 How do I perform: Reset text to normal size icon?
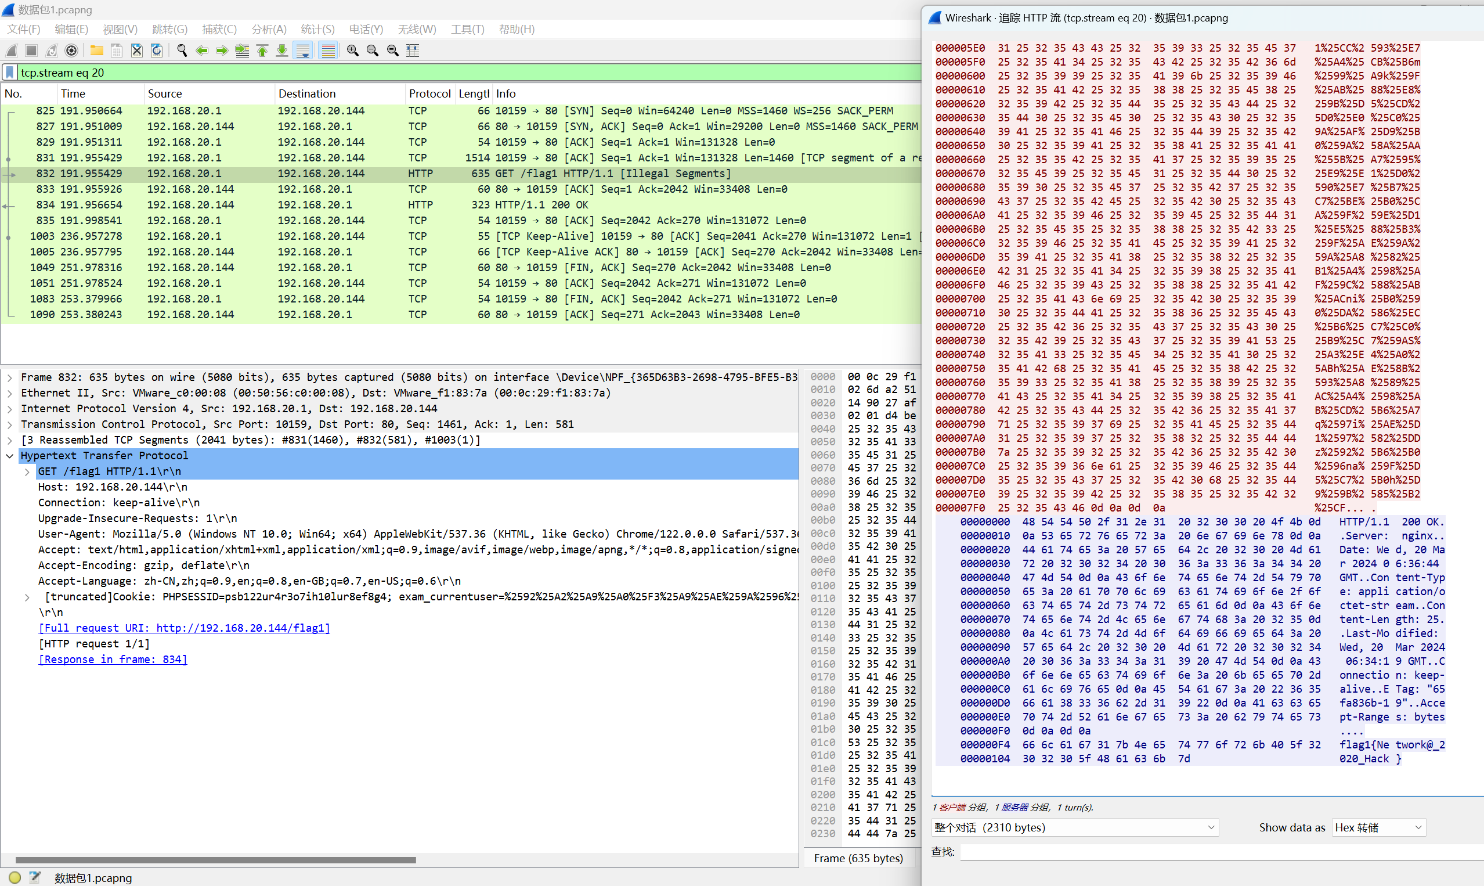pos(393,51)
